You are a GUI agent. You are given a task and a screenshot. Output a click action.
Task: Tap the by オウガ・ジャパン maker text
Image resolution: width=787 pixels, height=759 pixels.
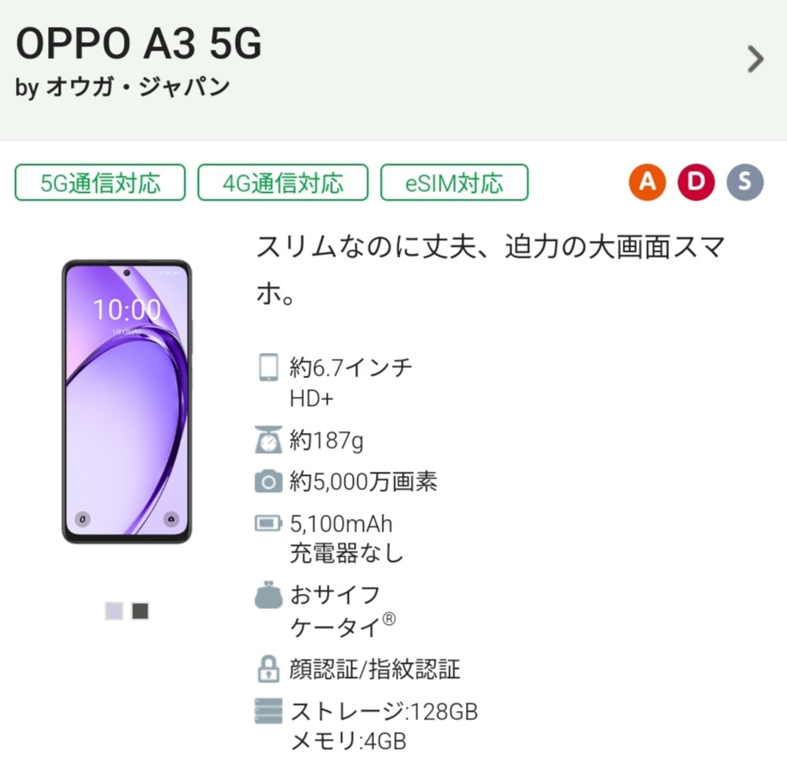tap(123, 88)
